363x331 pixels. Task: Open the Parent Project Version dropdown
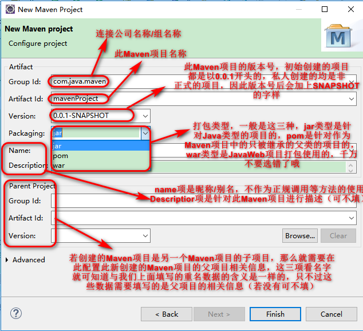pyautogui.click(x=145, y=236)
